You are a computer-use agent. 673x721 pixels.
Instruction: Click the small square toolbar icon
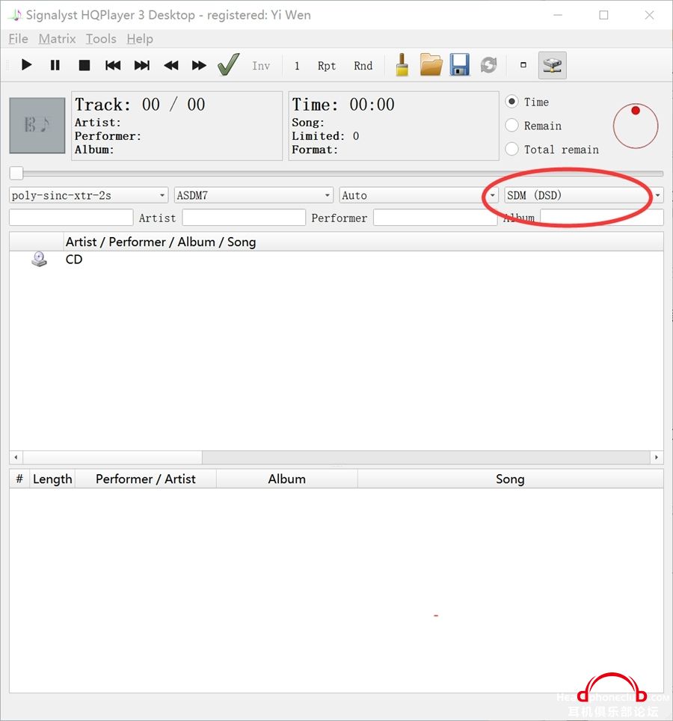coord(523,65)
